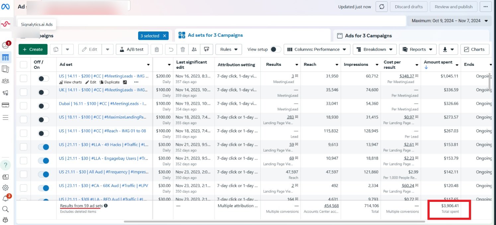The image size is (496, 225).
Task: Toggle the View setup switch
Action: coord(276,49)
